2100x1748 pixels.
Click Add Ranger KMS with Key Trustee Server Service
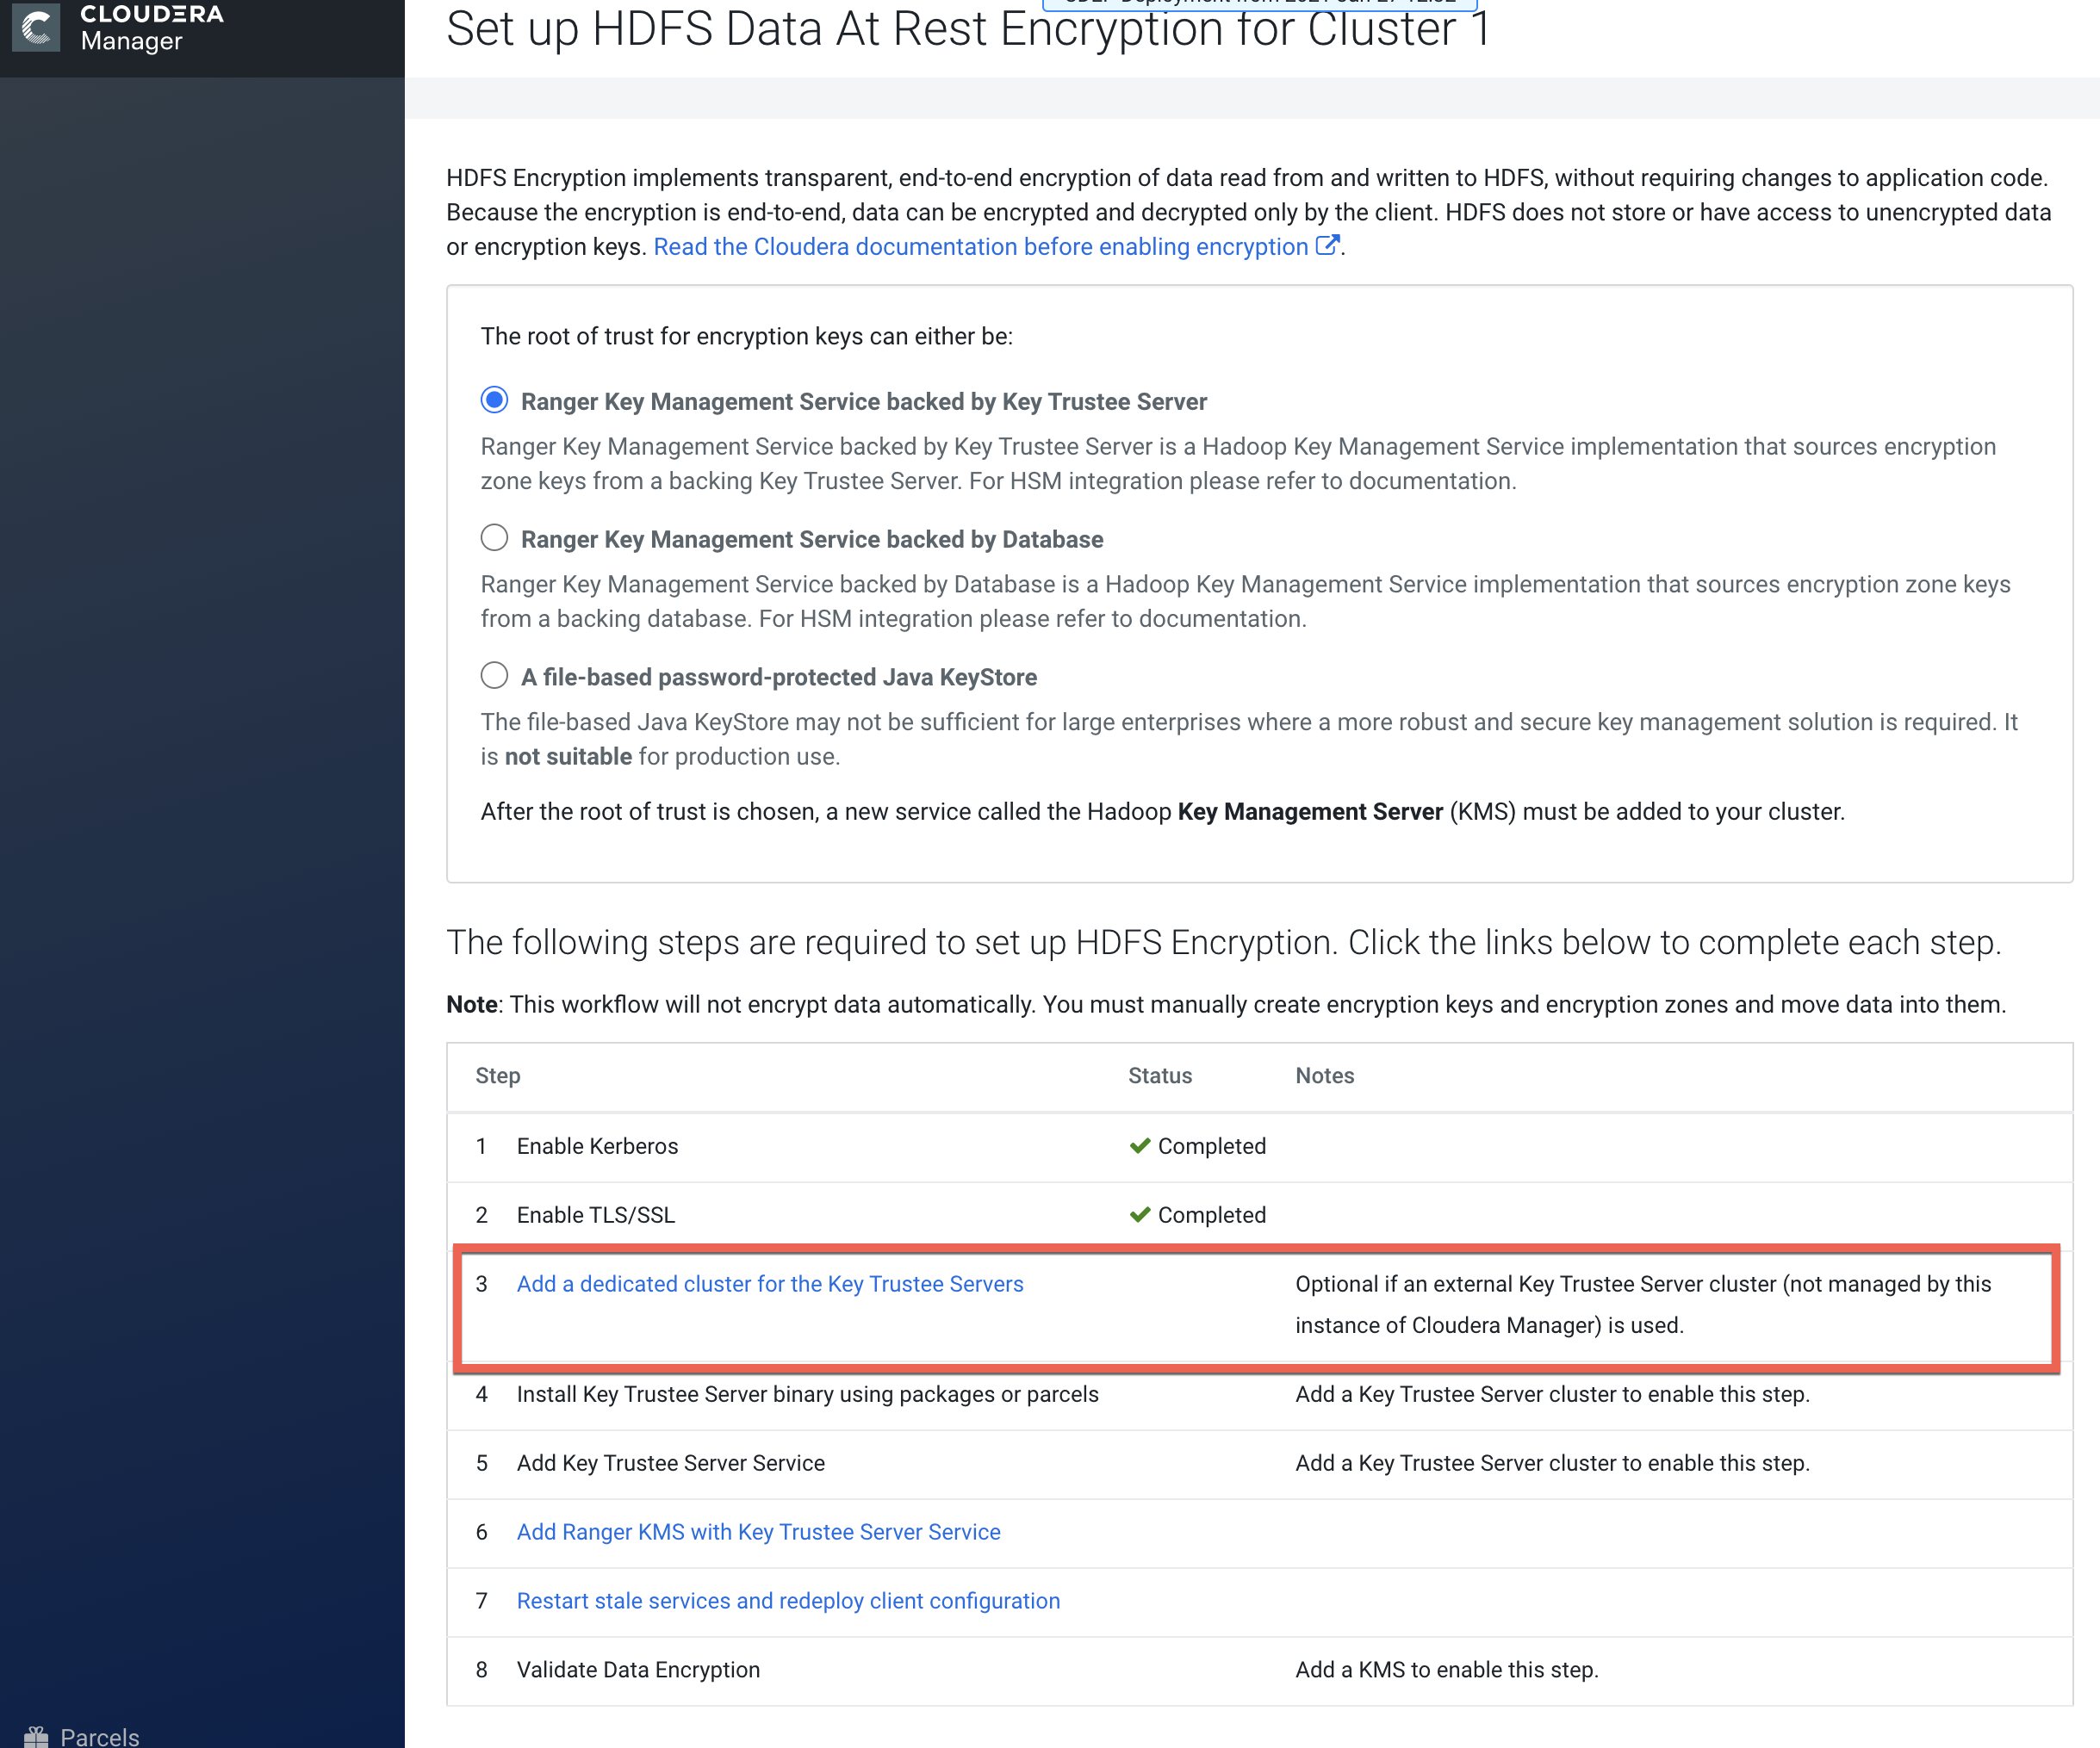(758, 1531)
